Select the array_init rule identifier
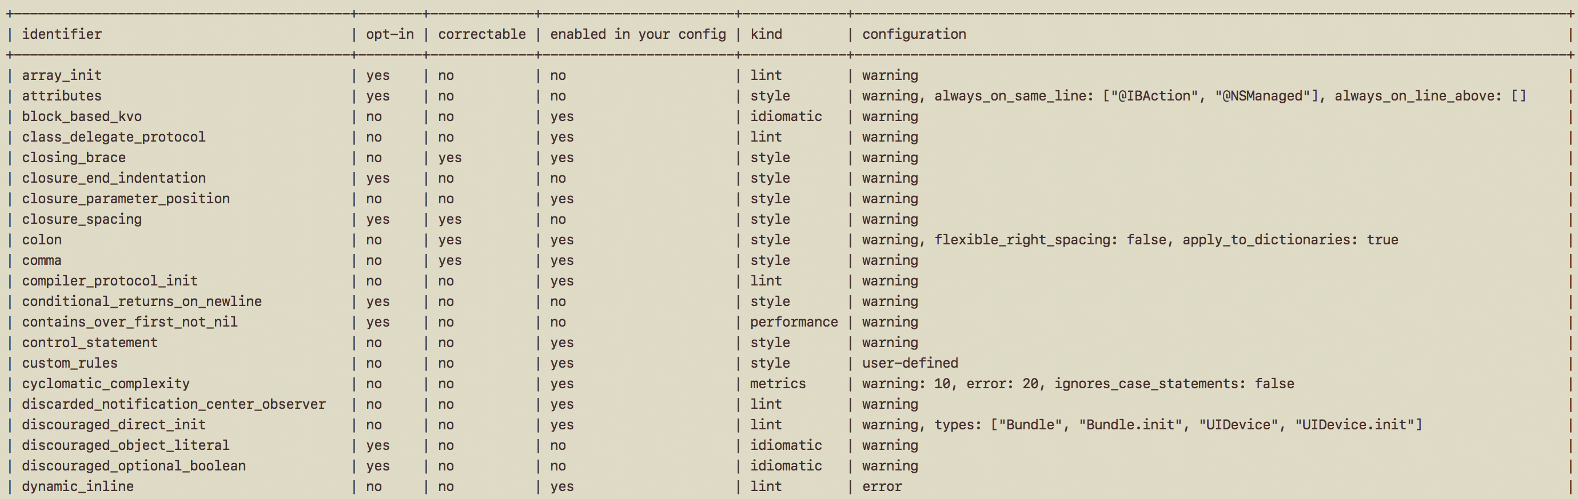This screenshot has height=499, width=1578. (x=62, y=75)
